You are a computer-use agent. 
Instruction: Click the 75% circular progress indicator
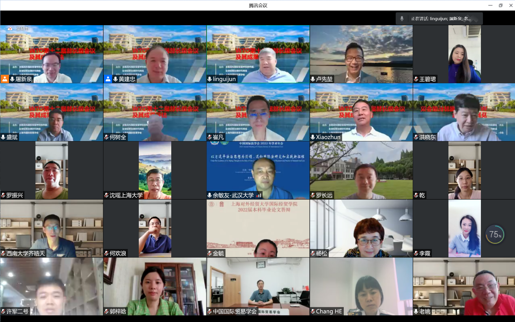pyautogui.click(x=495, y=234)
